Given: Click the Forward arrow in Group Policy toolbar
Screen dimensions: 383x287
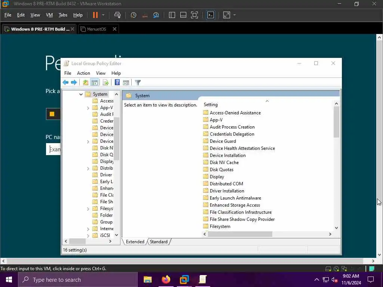Looking at the screenshot, I should tap(74, 83).
